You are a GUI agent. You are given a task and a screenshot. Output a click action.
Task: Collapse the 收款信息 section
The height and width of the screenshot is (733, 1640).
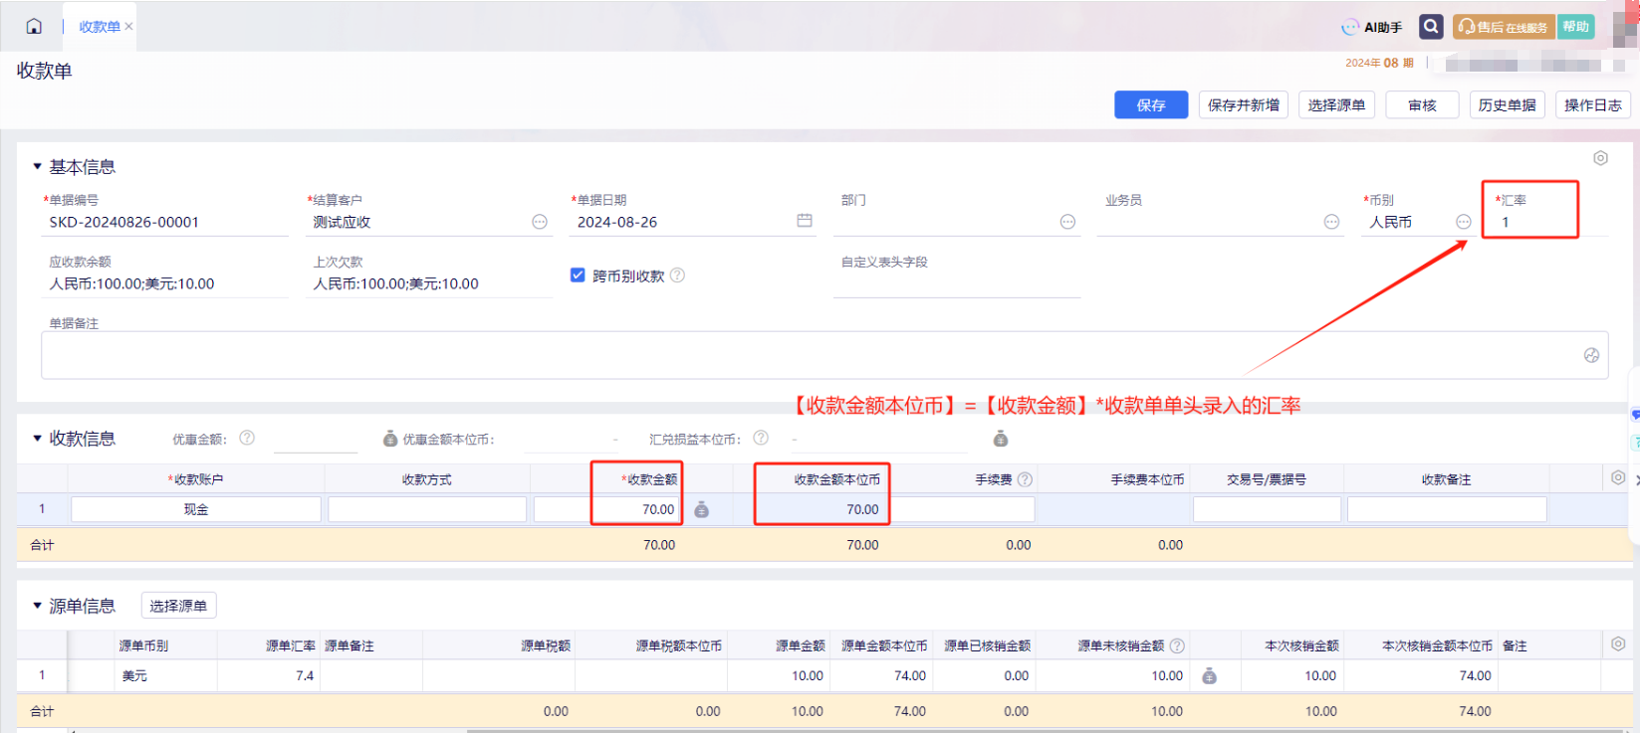[x=38, y=439]
